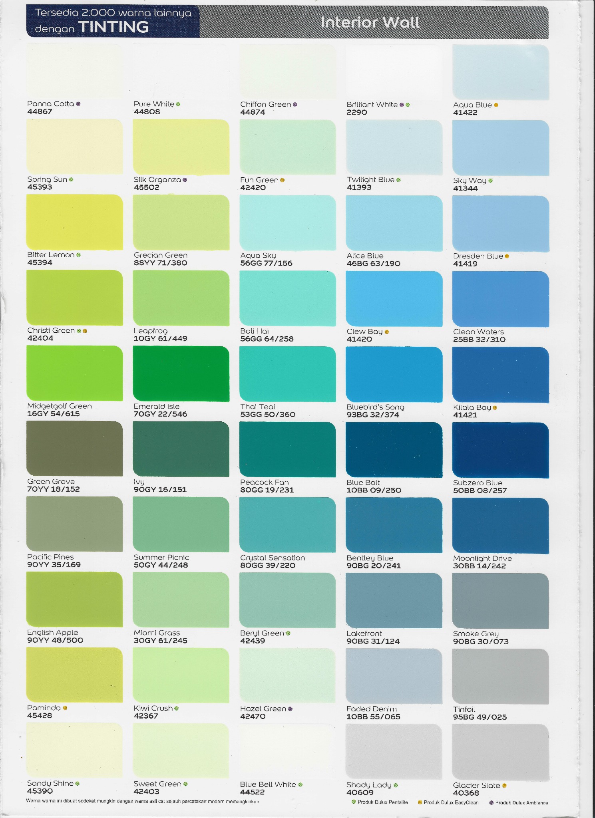Pick the Beryl Green swatch

click(x=288, y=600)
